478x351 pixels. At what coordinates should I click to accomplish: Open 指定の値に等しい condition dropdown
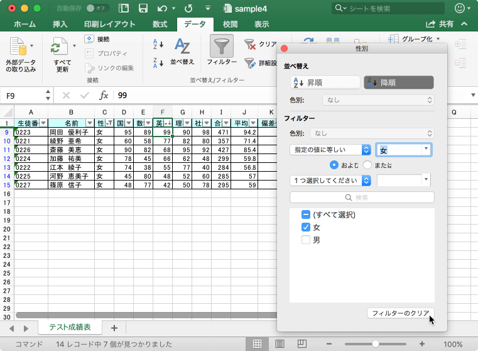330,150
